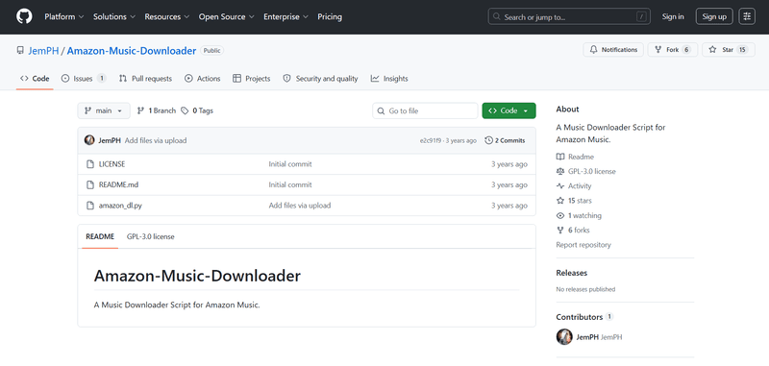Screen dimensions: 769x366
Task: Open amazon_dl.py row's Add files via upload
Action: (300, 206)
